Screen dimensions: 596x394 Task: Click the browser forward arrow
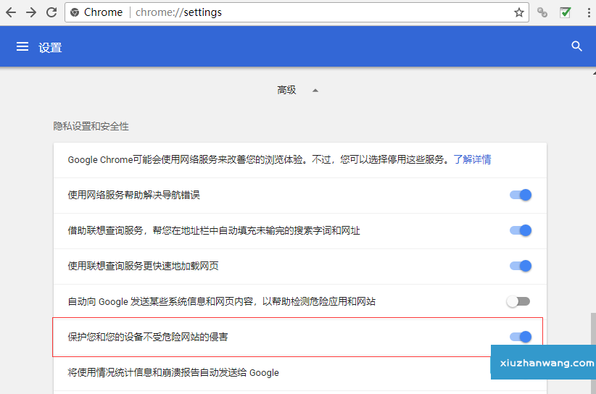tap(31, 12)
